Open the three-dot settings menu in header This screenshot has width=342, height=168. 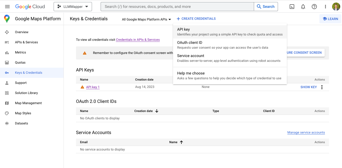[x=325, y=7]
